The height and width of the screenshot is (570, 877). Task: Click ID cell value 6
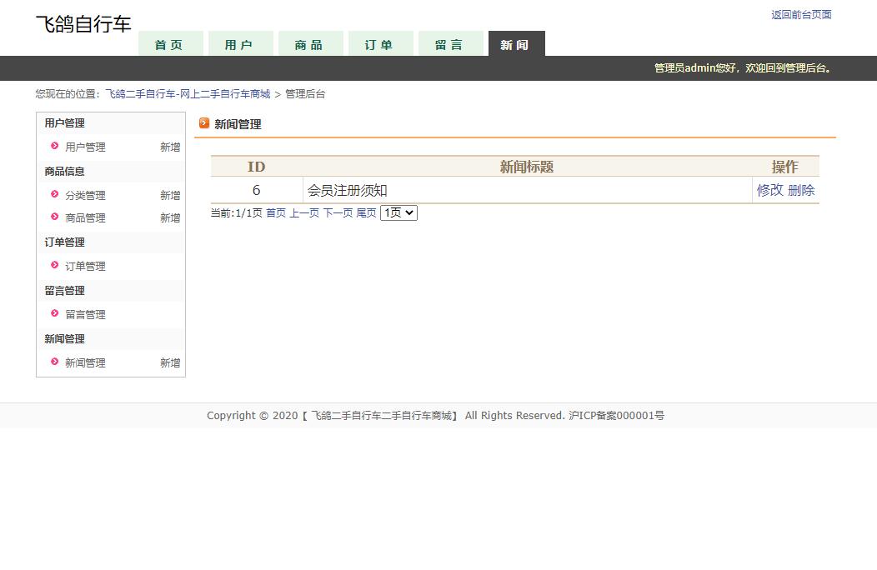[256, 190]
